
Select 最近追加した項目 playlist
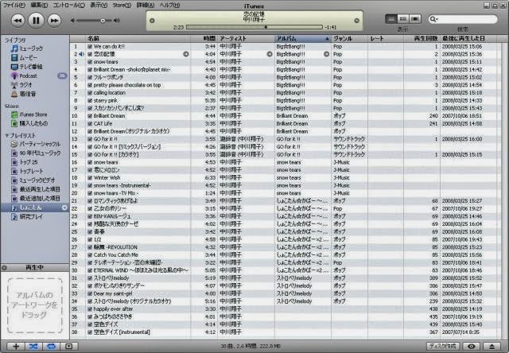click(40, 198)
